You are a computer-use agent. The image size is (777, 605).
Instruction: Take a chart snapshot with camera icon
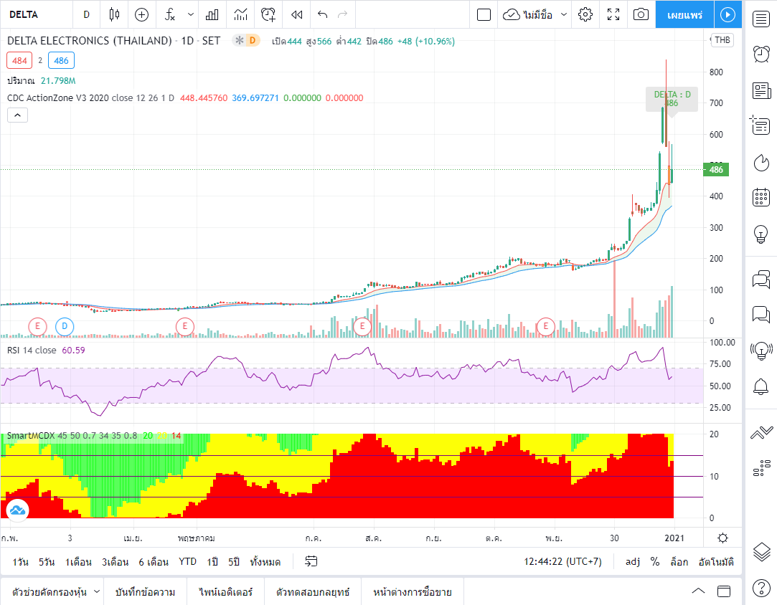(641, 14)
